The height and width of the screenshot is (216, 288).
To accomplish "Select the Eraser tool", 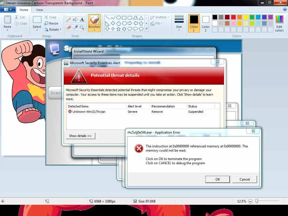I will click(x=69, y=28).
